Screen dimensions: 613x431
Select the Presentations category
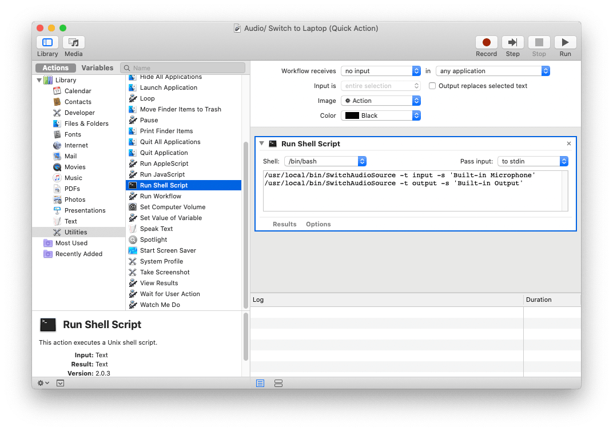click(85, 210)
